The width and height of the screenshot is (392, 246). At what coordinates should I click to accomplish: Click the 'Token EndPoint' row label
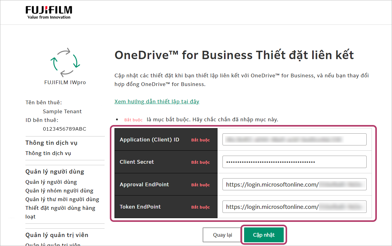tap(140, 207)
